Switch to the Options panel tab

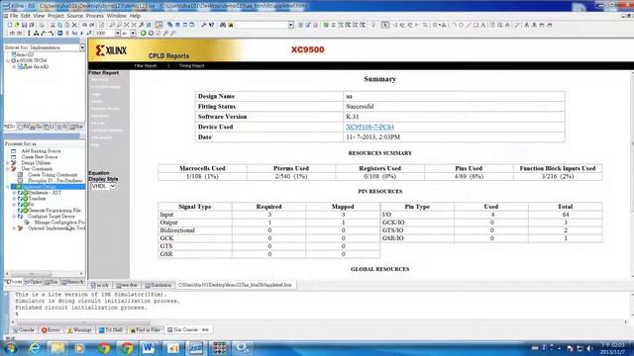pos(33,282)
